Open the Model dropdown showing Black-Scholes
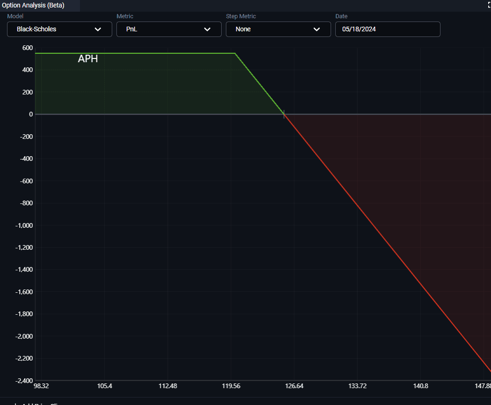The image size is (491, 405). 59,29
